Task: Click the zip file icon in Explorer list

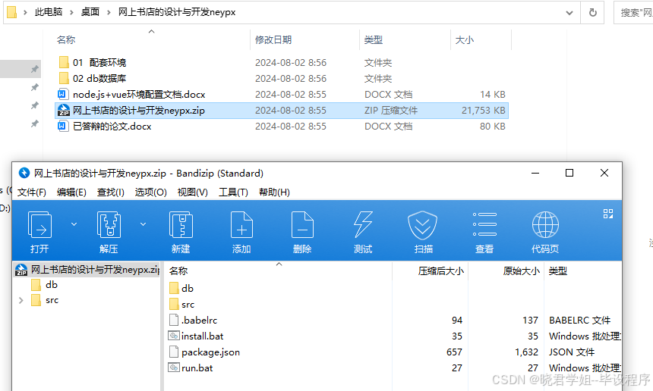Action: (64, 110)
